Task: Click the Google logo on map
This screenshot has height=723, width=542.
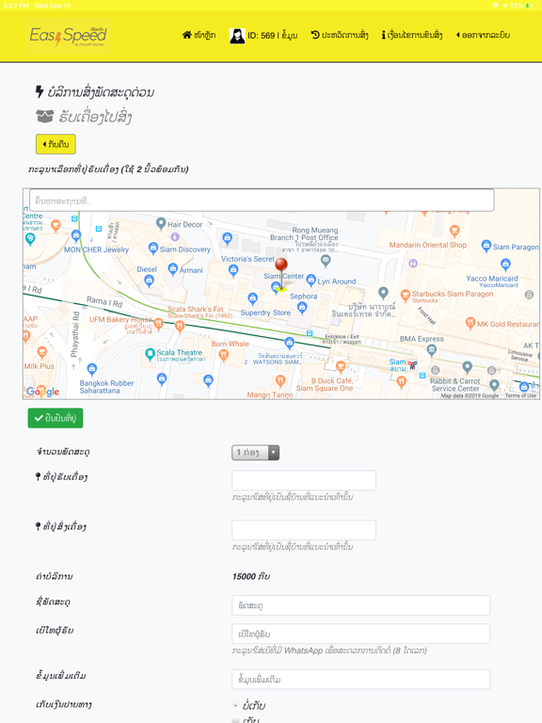Action: point(42,392)
